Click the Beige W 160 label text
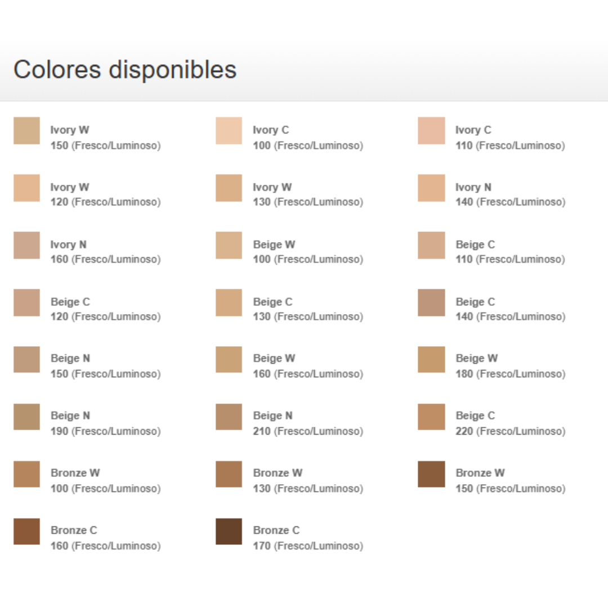This screenshot has width=608, height=608. 307,366
